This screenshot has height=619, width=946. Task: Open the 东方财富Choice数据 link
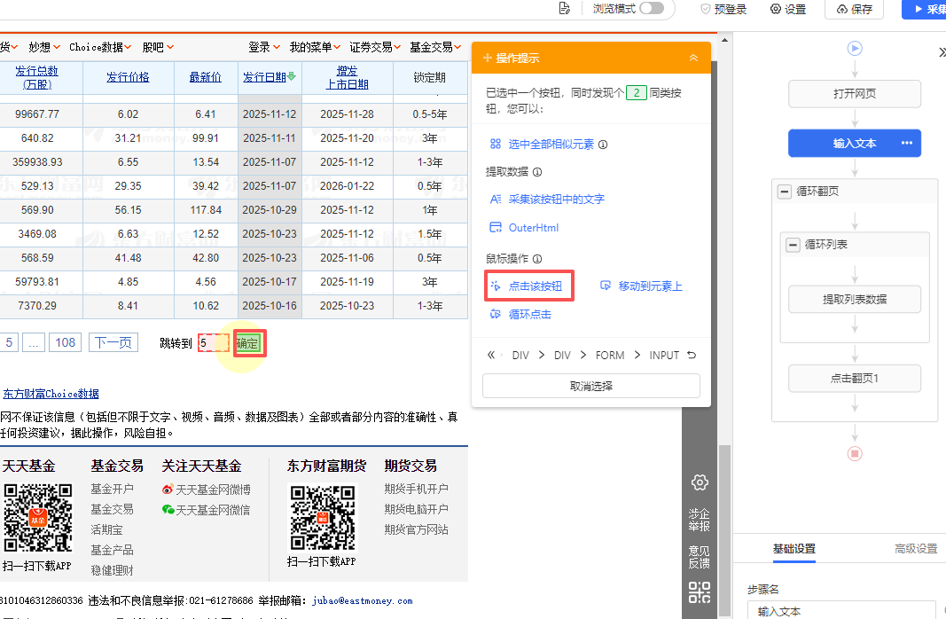[x=51, y=394]
